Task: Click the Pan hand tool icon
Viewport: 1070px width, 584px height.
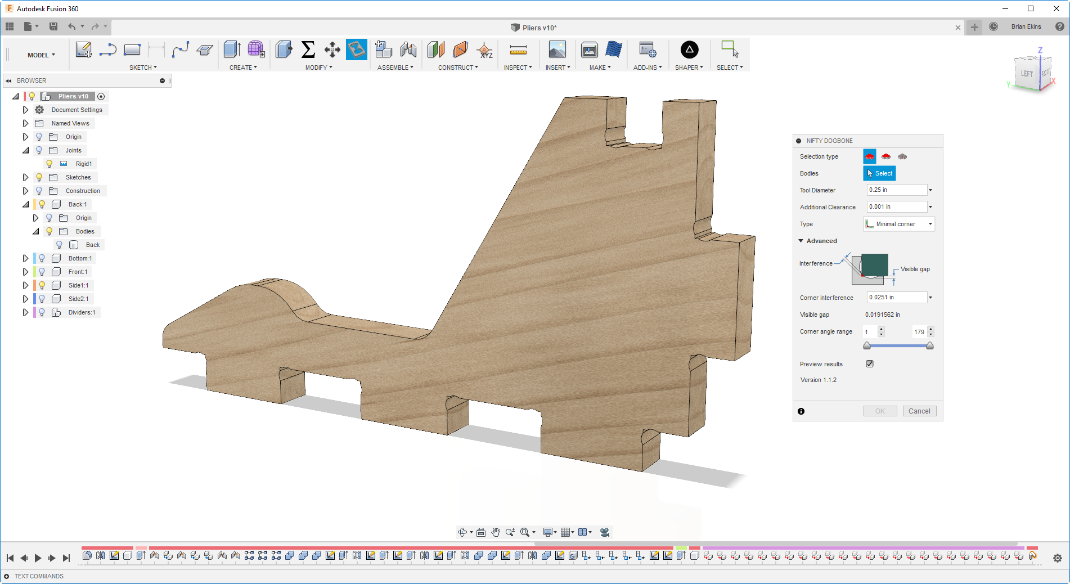Action: pos(495,532)
